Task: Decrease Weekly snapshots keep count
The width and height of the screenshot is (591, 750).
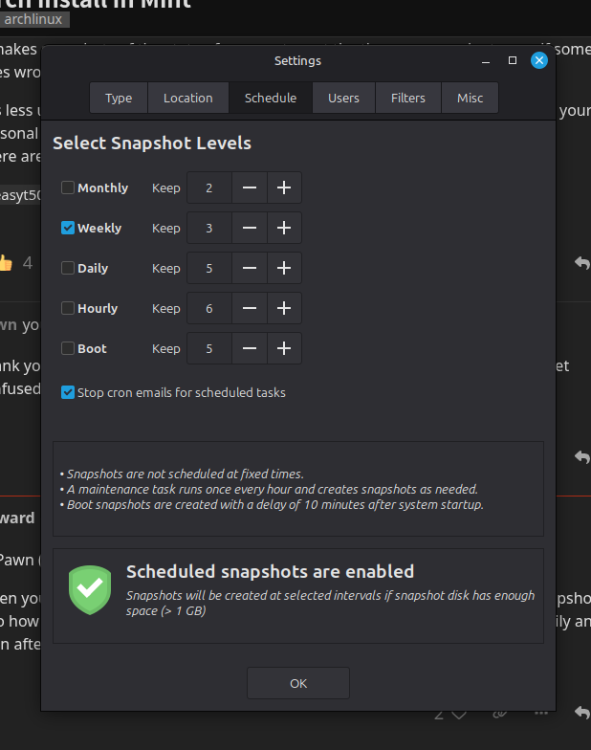Action: click(x=249, y=229)
